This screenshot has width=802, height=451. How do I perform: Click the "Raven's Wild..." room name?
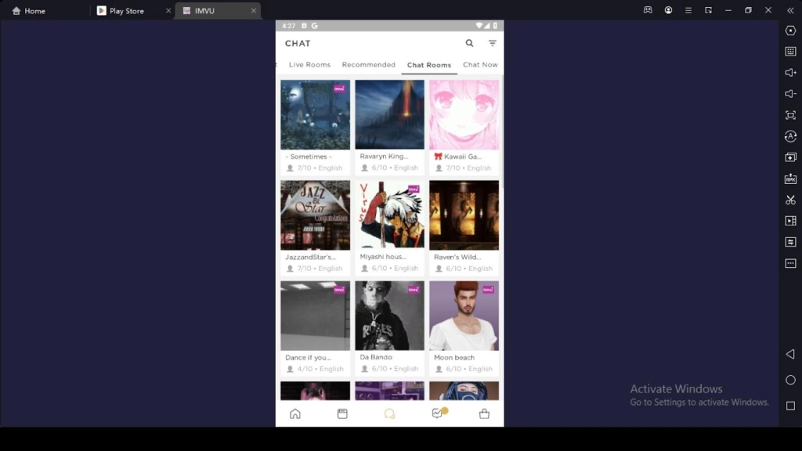tap(457, 257)
